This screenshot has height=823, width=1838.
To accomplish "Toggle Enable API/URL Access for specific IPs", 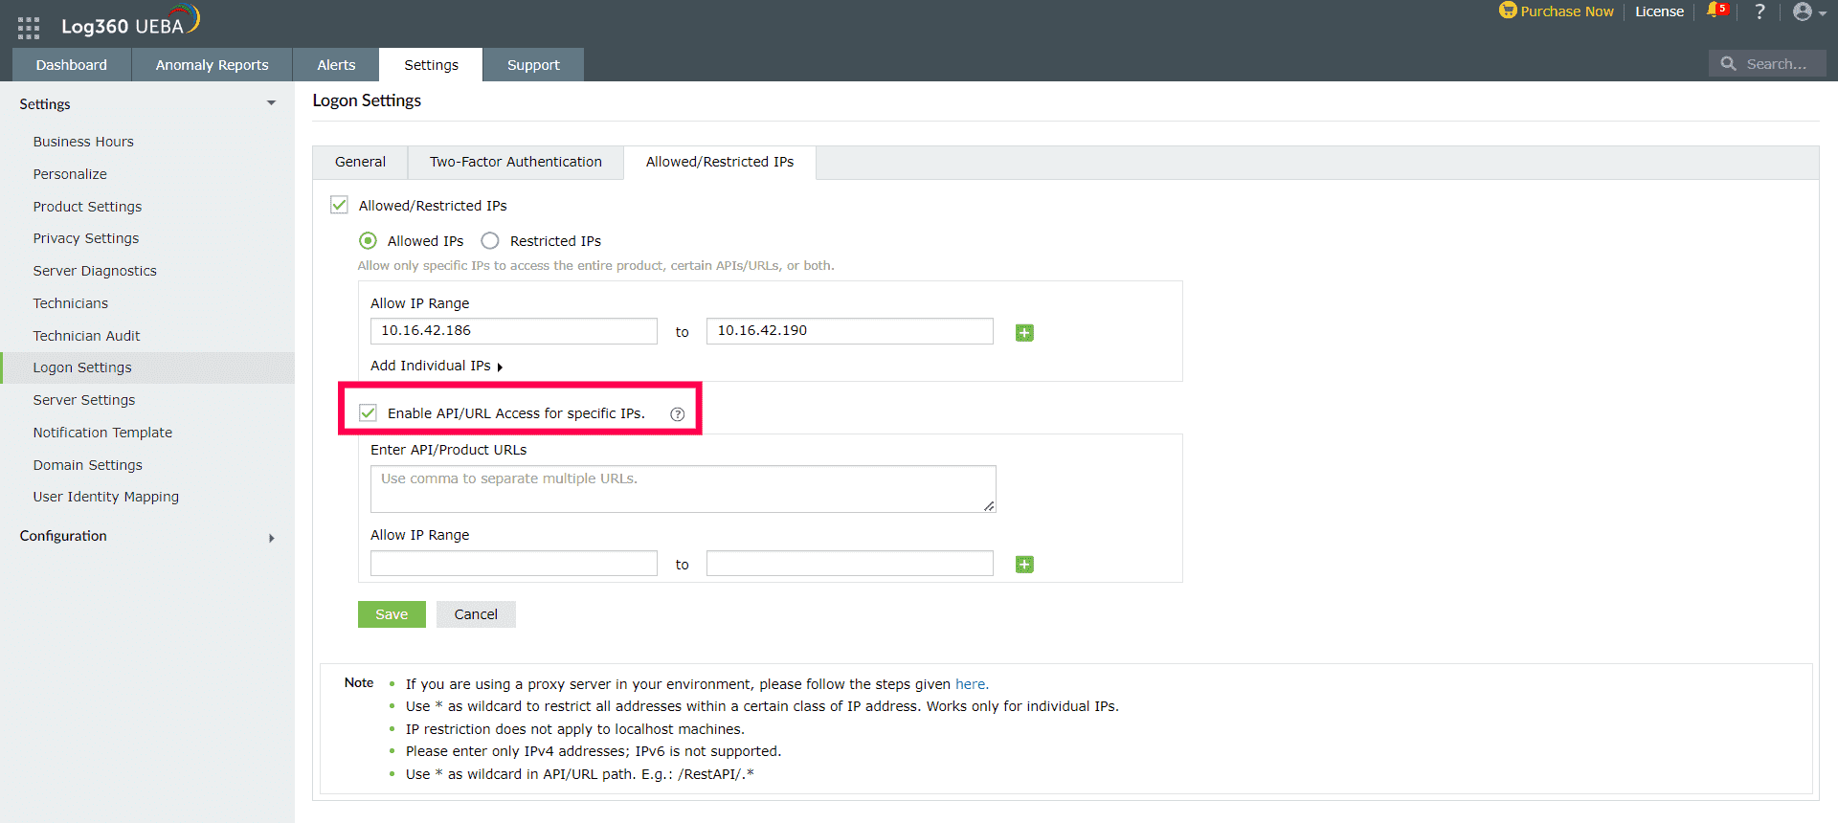I will coord(368,412).
